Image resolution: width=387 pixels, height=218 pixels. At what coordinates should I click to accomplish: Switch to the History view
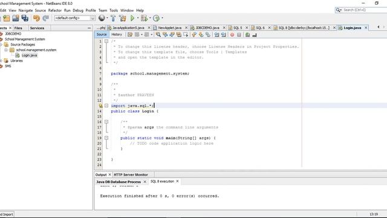pos(117,35)
